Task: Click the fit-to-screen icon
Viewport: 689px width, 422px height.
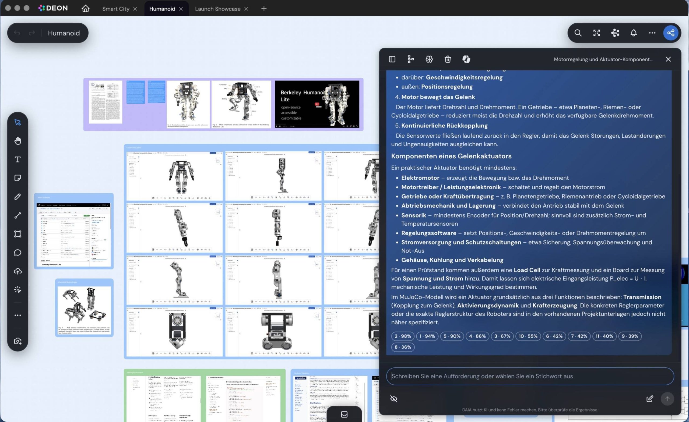Action: coord(596,33)
